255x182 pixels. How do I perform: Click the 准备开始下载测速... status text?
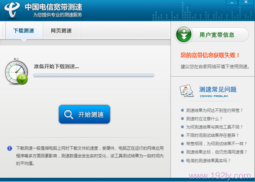tap(56, 66)
